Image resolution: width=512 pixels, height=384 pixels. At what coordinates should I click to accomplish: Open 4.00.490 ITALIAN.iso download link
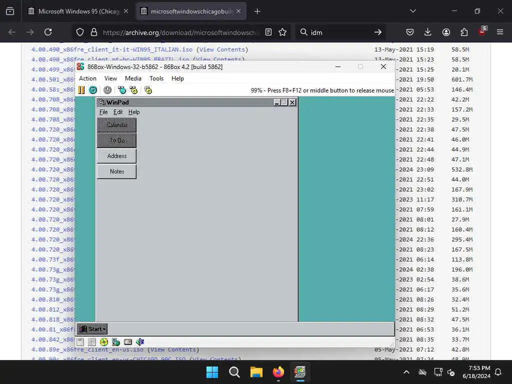(x=111, y=49)
